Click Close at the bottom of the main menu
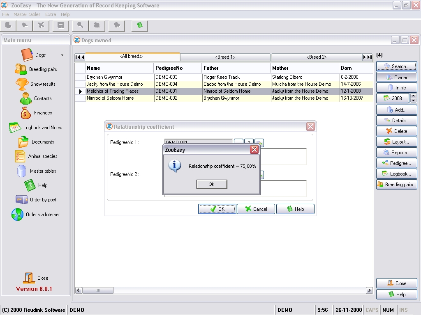Screen dimensions: 421x315 pos(35,278)
